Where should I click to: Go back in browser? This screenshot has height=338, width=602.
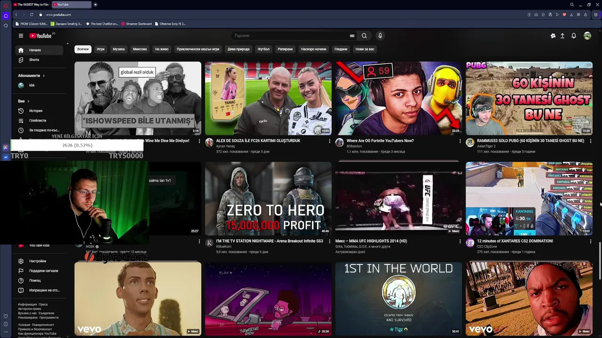pos(16,15)
